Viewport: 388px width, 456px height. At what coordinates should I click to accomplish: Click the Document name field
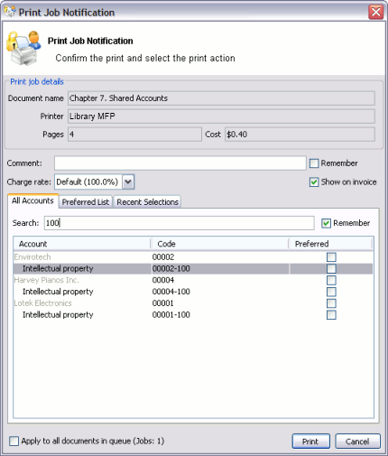tap(221, 98)
